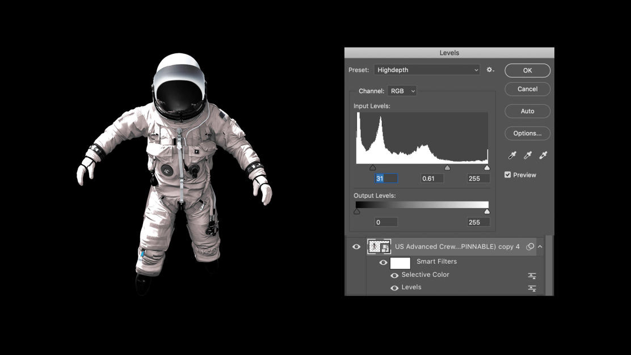Viewport: 631px width, 355px height.
Task: Click the input midtone slider handle
Action: click(447, 168)
